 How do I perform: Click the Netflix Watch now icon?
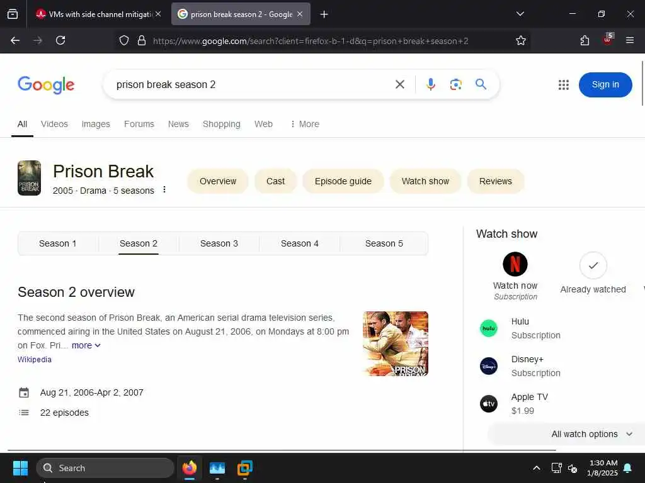[515, 264]
